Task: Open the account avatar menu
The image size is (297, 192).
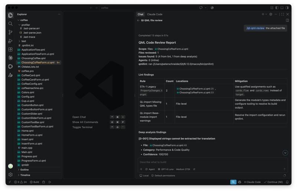Action: pos(10,166)
